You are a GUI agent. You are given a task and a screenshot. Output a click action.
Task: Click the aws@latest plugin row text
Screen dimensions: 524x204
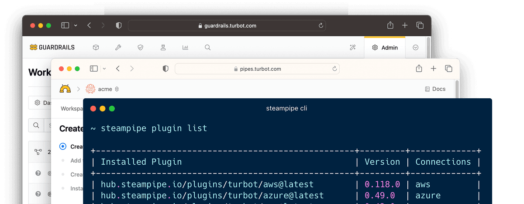click(x=207, y=185)
